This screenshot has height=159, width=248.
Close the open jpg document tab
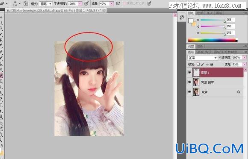click(104, 10)
